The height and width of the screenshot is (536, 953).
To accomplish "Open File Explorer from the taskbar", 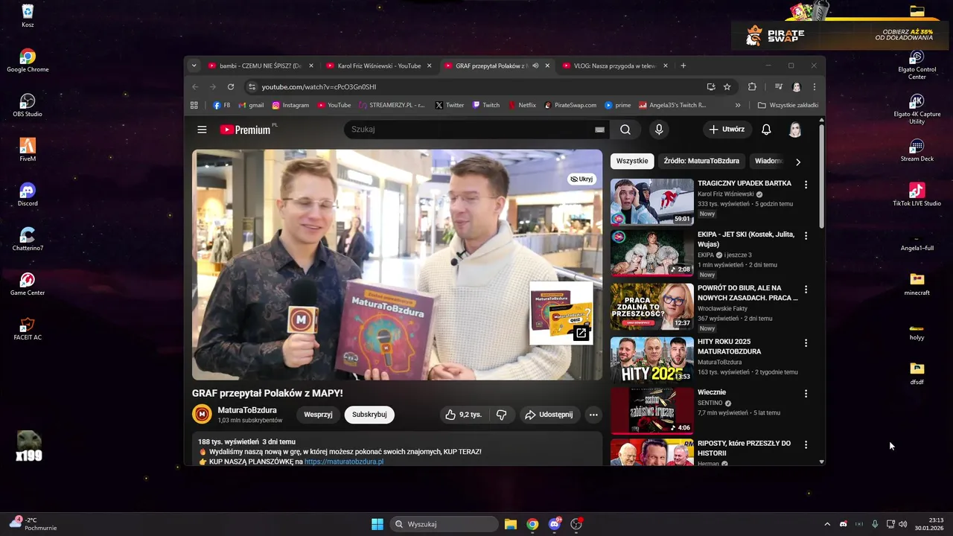I will (511, 524).
